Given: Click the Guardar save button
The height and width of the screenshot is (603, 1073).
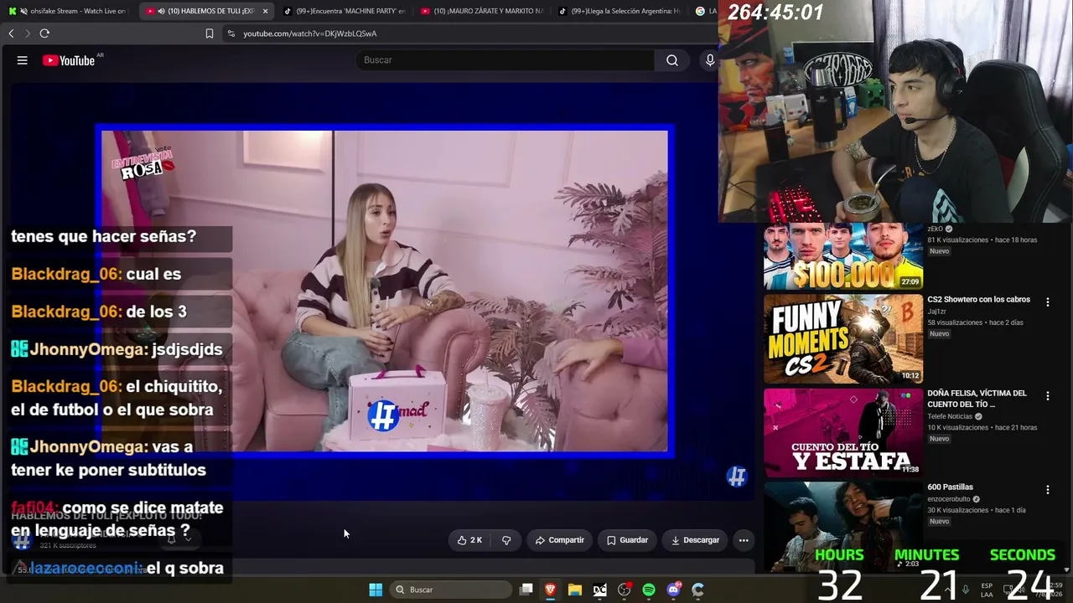Looking at the screenshot, I should click(627, 540).
